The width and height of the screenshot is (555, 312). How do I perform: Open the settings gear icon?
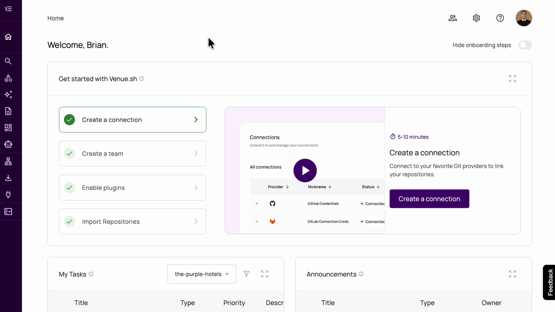coord(477,18)
